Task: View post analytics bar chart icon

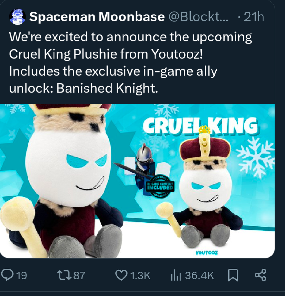Action: (x=176, y=275)
